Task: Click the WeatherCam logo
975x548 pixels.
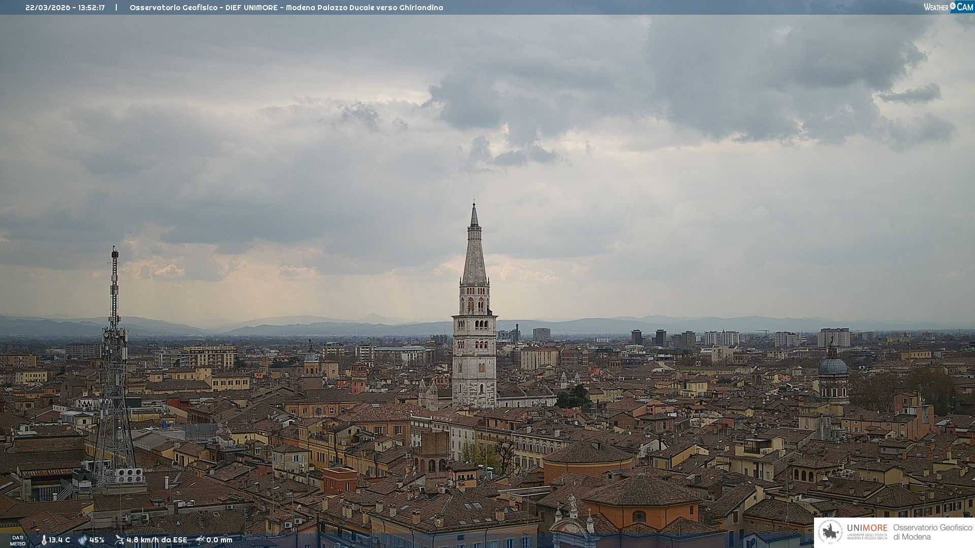Action: click(948, 7)
